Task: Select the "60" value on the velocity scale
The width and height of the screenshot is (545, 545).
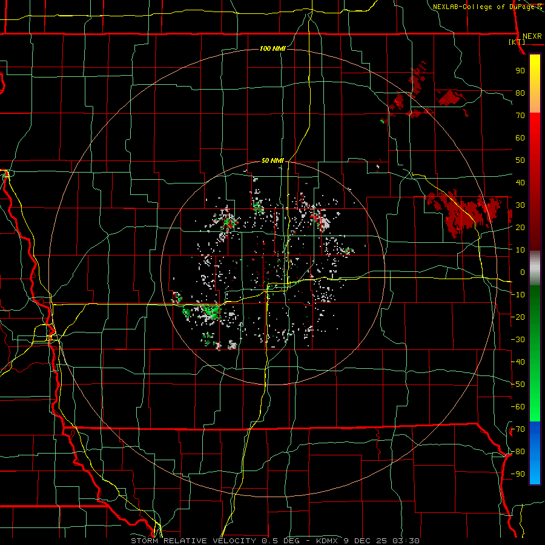Action: click(x=520, y=138)
